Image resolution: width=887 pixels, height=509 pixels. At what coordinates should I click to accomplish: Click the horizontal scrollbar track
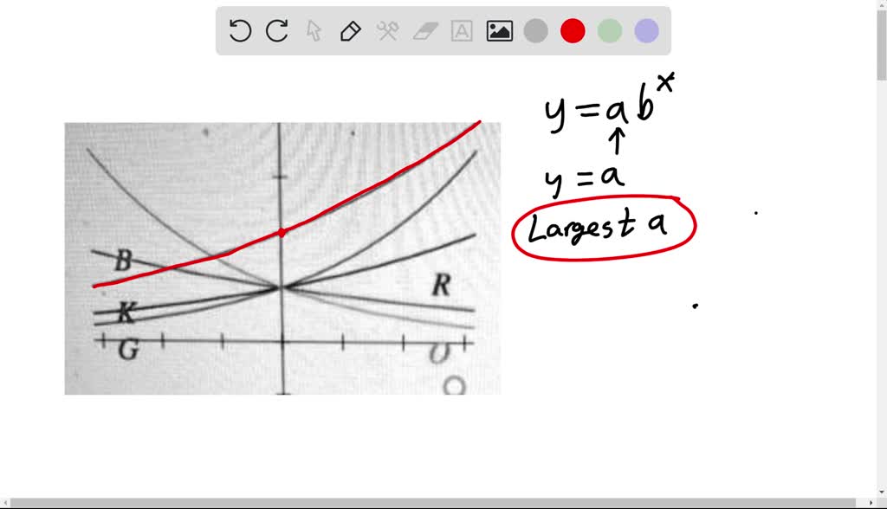coord(433,500)
